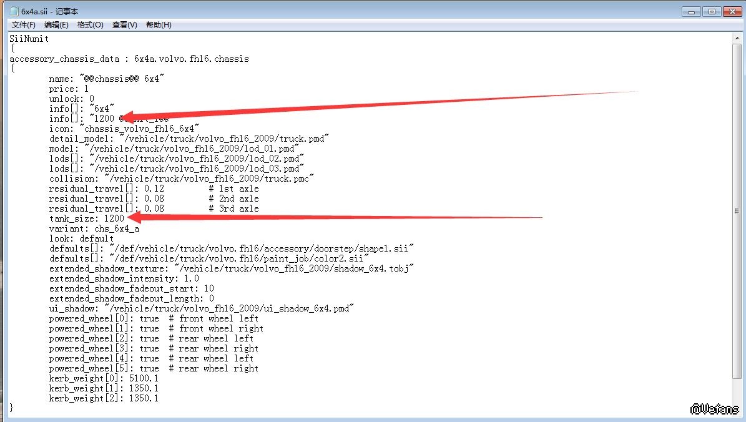Click the kerb_weight[2]: 1350.1 line
746x422 pixels.
coord(104,398)
